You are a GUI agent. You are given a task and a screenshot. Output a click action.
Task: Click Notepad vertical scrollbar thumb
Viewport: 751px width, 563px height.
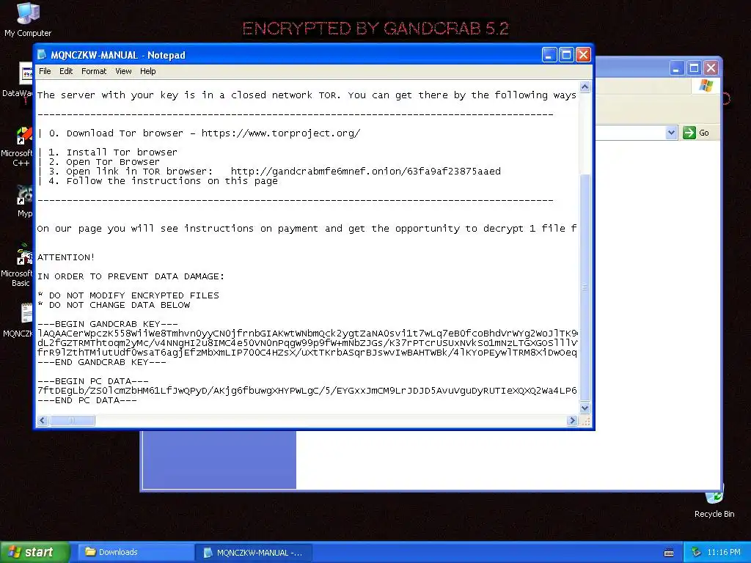585,287
